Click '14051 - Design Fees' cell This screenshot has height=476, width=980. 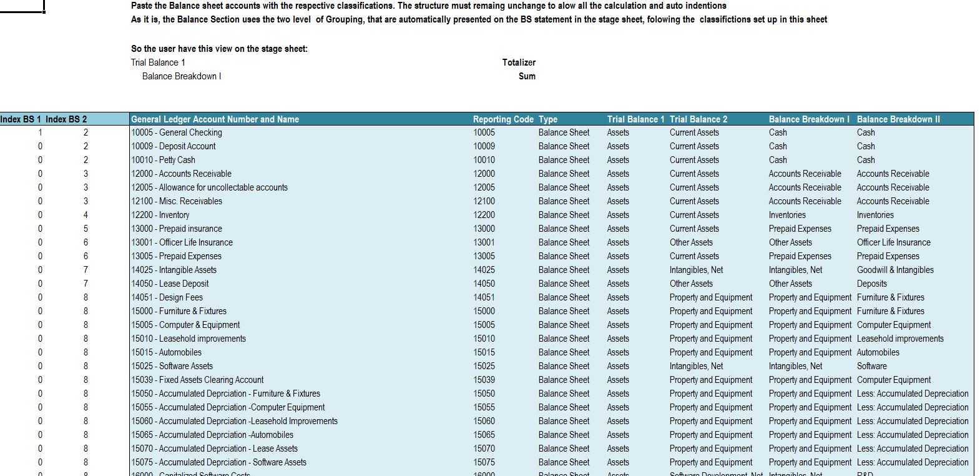tap(167, 297)
